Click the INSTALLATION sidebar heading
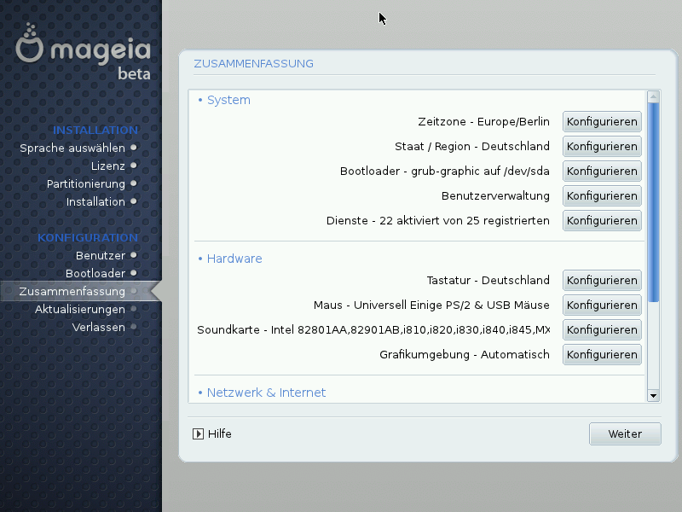 95,131
